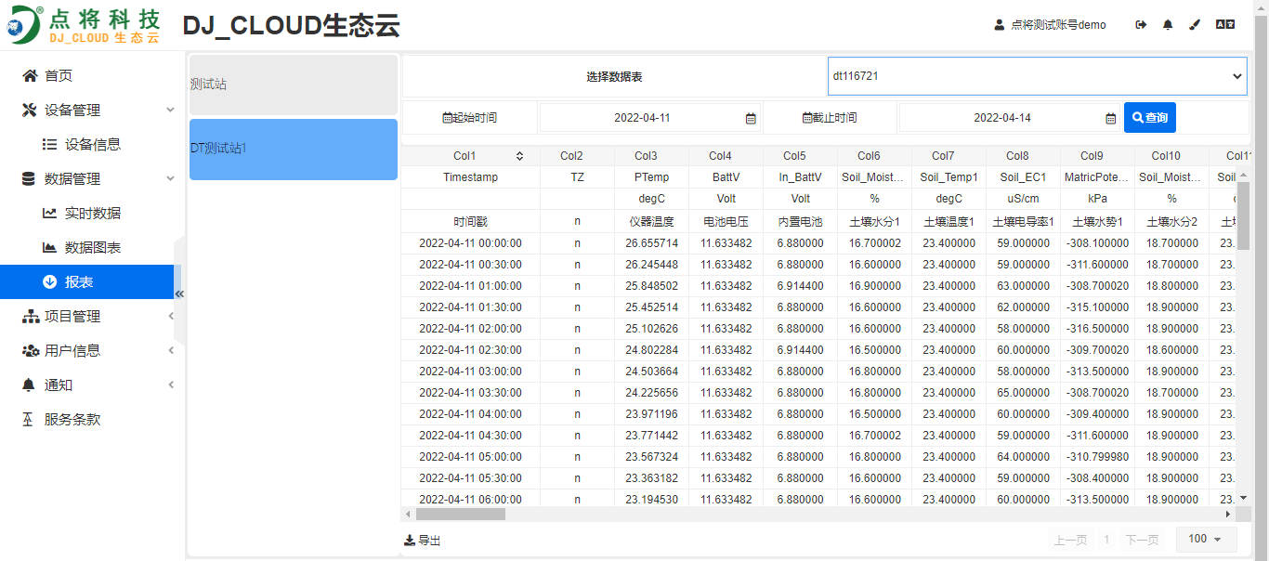Screen dimensions: 1269x561
Task: Click the logout icon in top bar
Action: 1140,24
